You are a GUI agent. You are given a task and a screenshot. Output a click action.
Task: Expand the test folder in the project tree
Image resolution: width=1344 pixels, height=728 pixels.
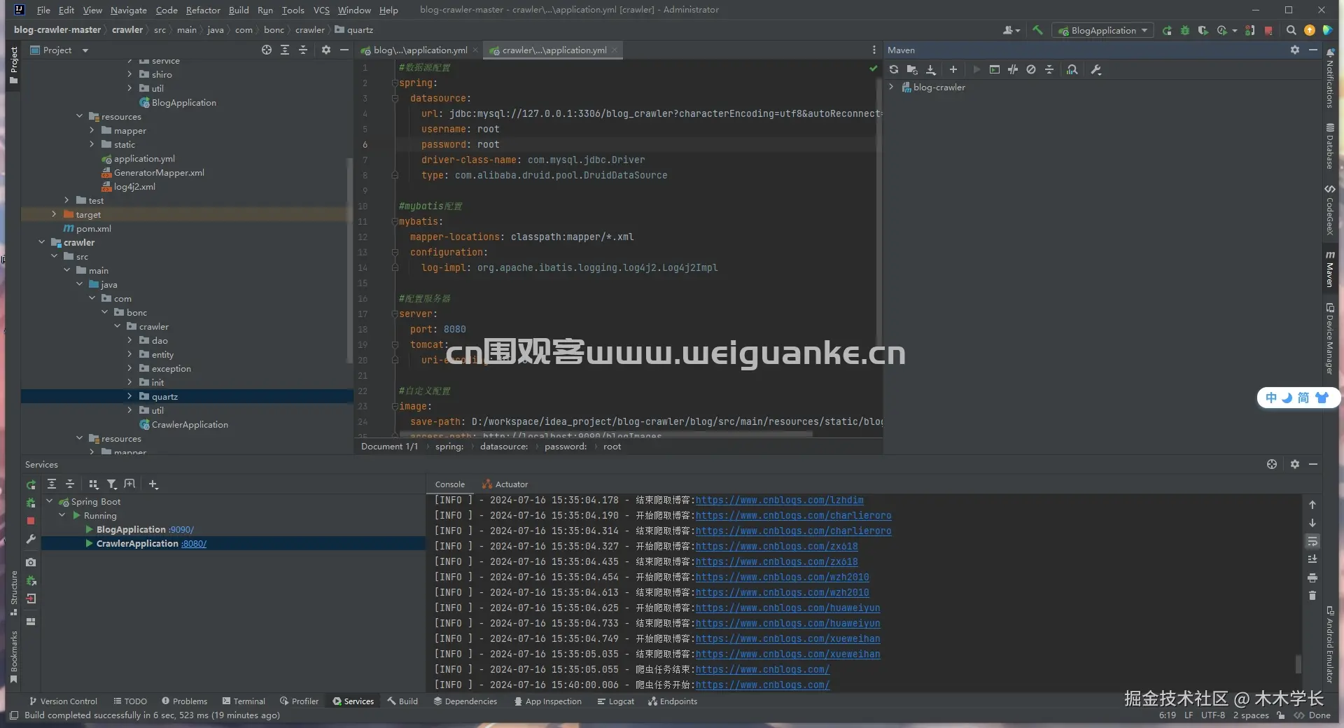(66, 200)
